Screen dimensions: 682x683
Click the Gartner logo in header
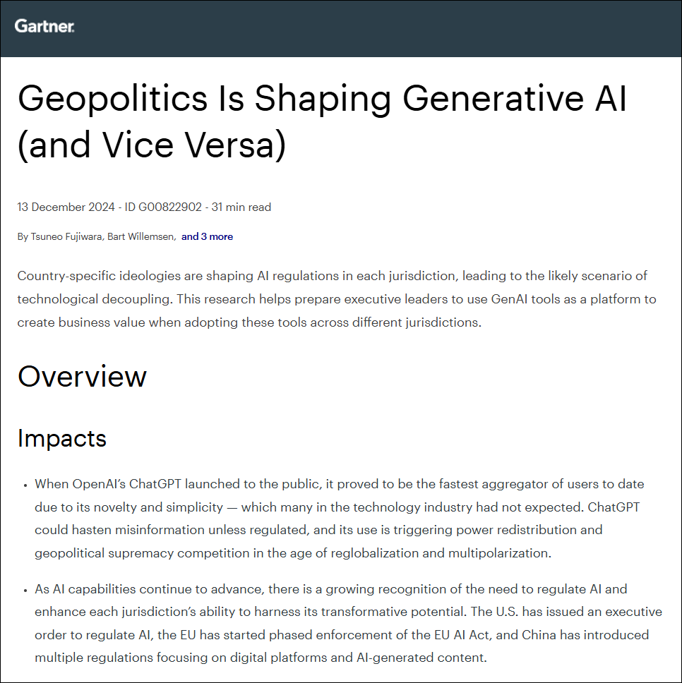pos(44,26)
